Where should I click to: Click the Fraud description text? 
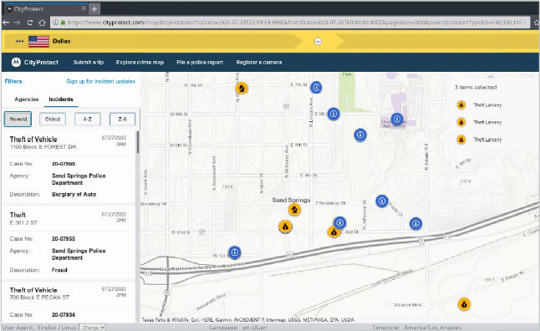tap(59, 270)
